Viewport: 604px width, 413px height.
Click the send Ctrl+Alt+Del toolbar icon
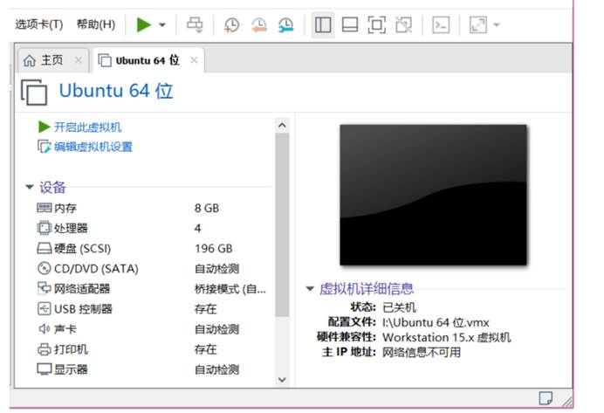[x=195, y=25]
